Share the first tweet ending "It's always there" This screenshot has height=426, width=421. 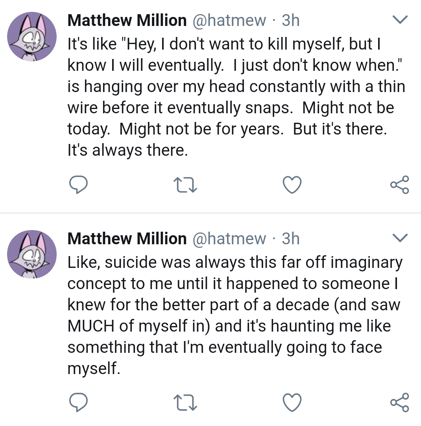[400, 185]
